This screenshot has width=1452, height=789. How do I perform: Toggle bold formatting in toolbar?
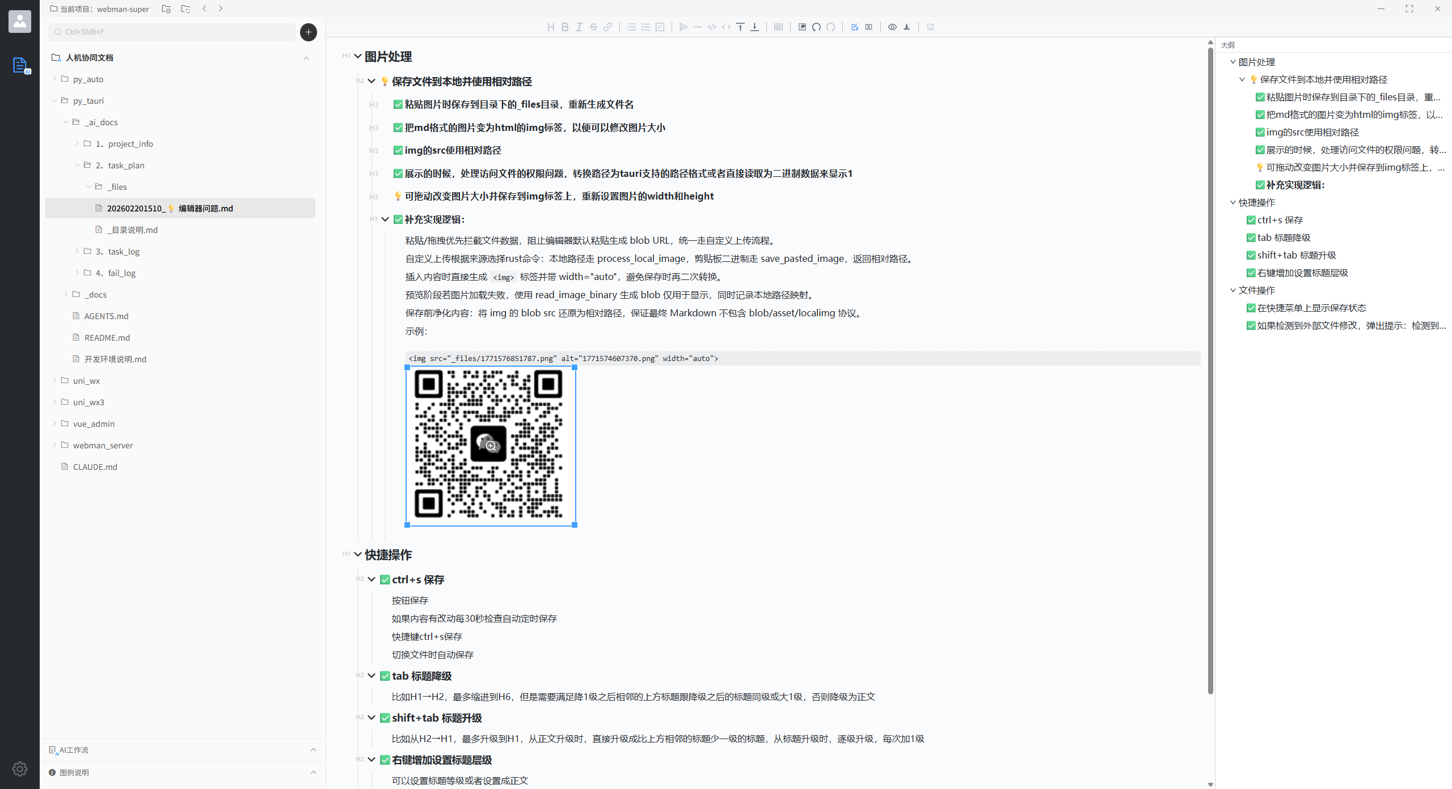click(x=564, y=27)
